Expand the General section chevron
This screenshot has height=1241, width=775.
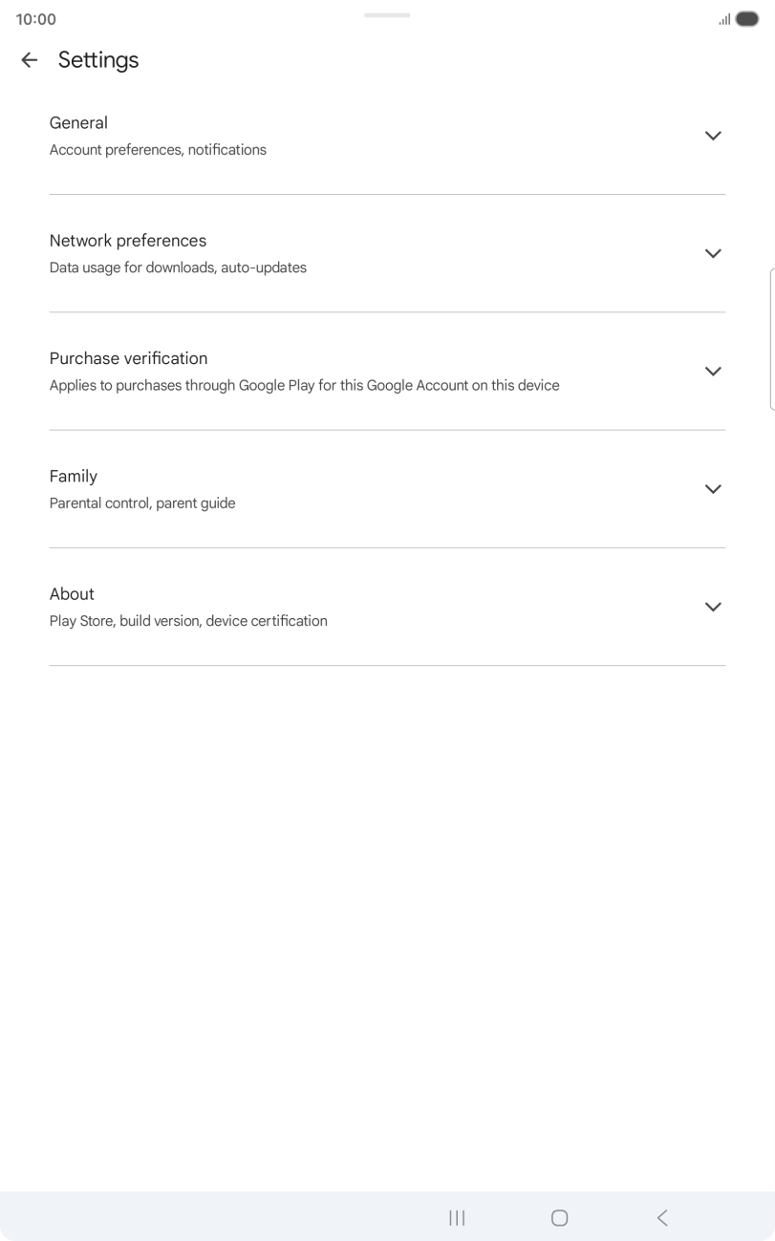click(x=712, y=136)
